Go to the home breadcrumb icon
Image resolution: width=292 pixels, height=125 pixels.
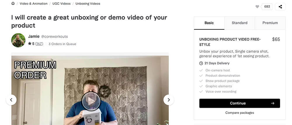tap(13, 3)
